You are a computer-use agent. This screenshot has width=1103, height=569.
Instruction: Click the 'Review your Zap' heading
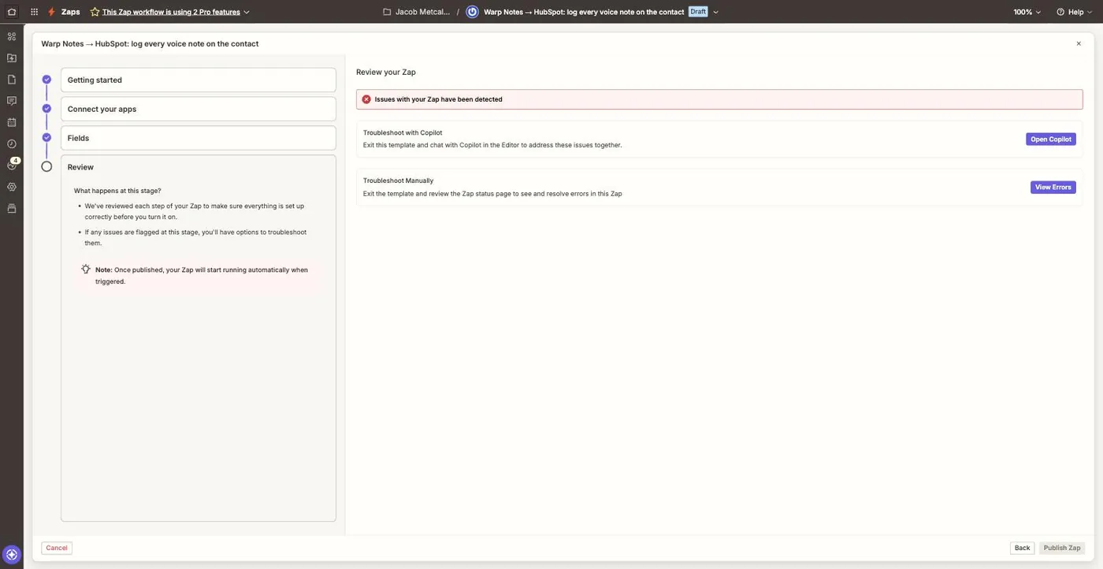click(386, 72)
